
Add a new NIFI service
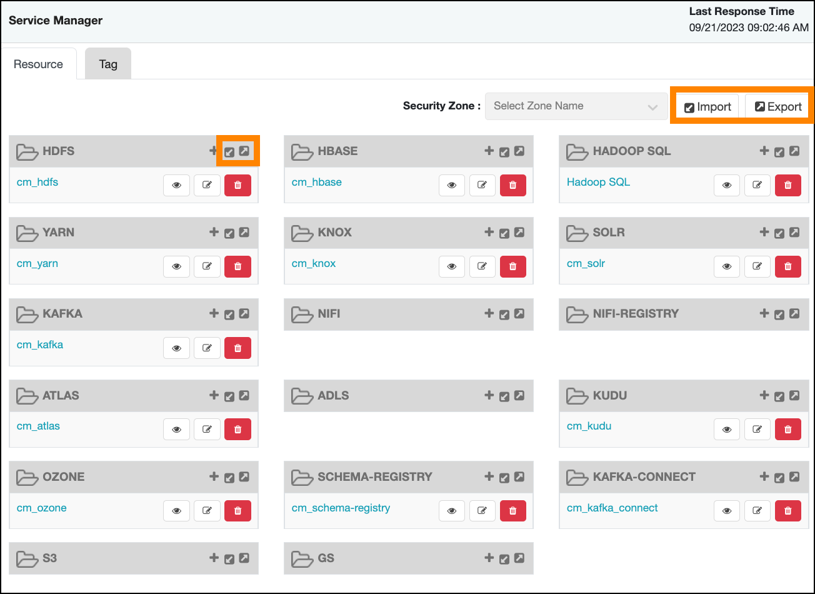pyautogui.click(x=489, y=313)
